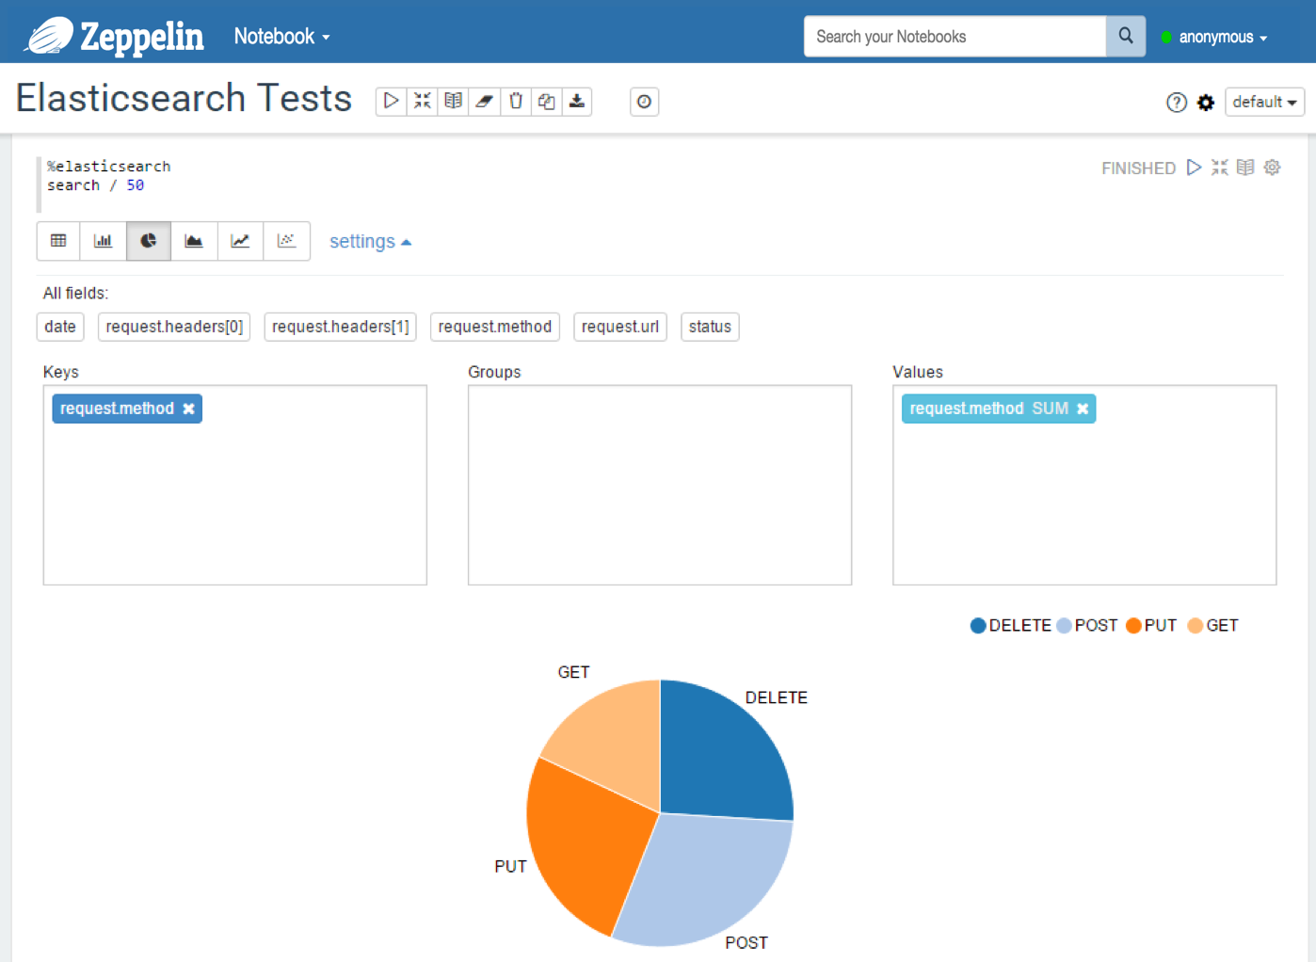The width and height of the screenshot is (1316, 962).
Task: Remove request.method from Keys
Action: [189, 409]
